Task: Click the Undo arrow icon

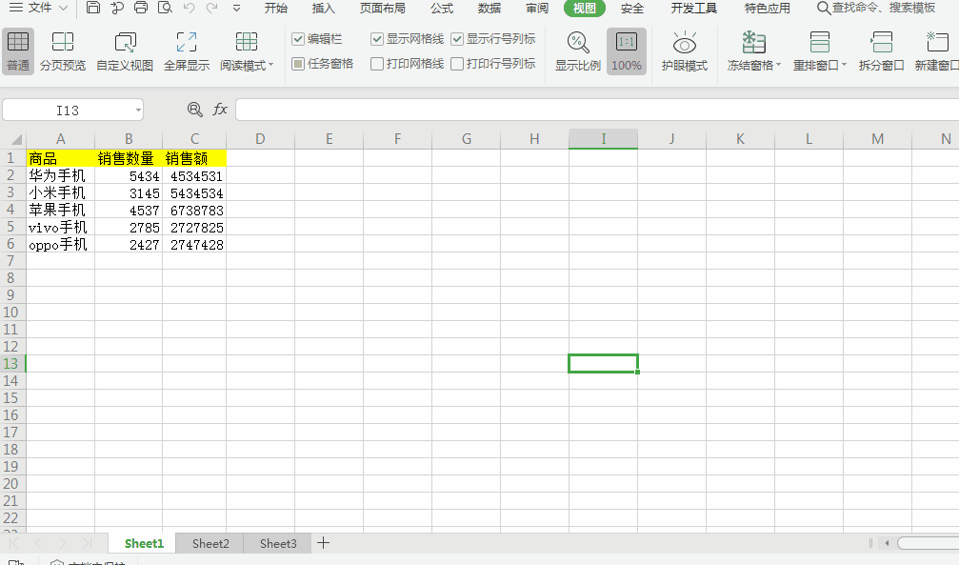Action: (189, 8)
